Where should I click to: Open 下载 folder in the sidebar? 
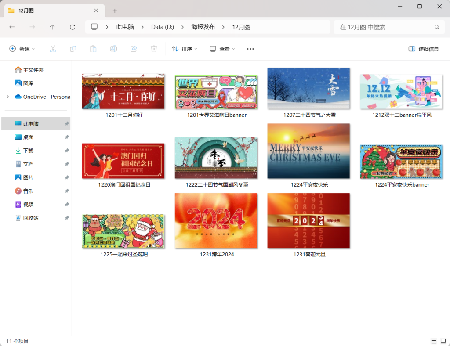coord(28,151)
